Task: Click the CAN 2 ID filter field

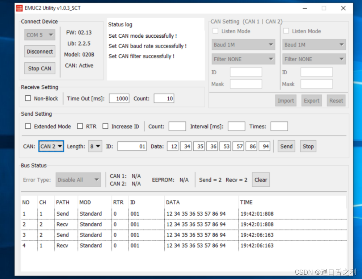Action: tap(316, 72)
